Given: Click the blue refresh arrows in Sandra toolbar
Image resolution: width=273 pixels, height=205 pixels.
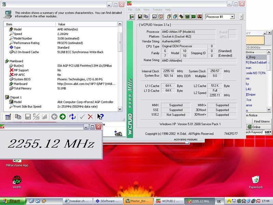Looking at the screenshot, I should [x=72, y=117].
